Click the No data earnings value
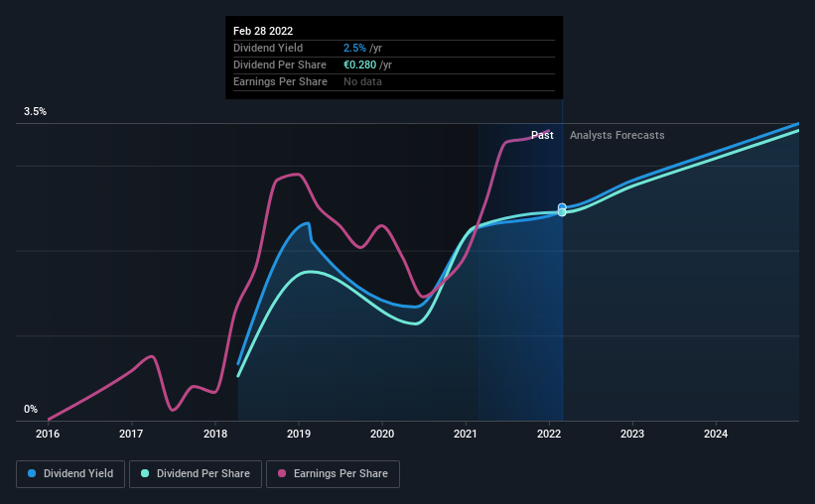815x504 pixels. pos(362,81)
